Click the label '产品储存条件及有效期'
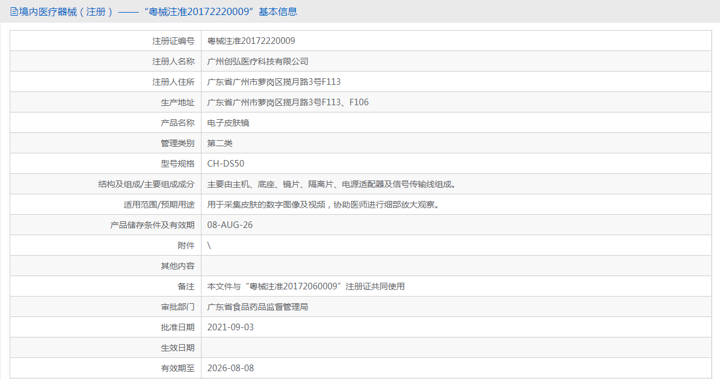This screenshot has height=379, width=720. coord(152,225)
